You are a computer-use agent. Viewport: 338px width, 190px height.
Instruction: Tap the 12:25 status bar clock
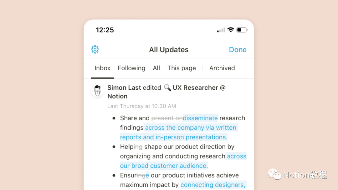[105, 30]
